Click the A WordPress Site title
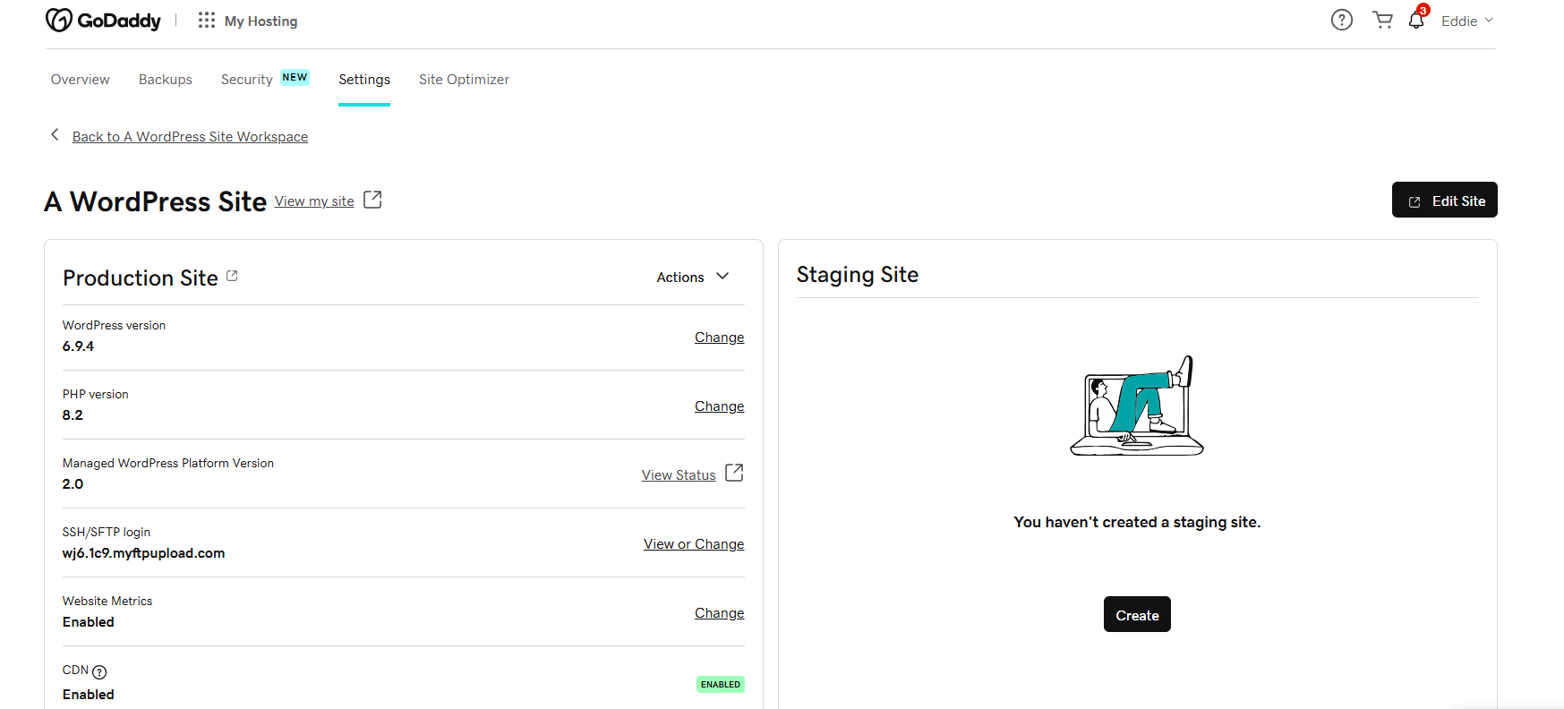The height and width of the screenshot is (709, 1564). tap(156, 201)
